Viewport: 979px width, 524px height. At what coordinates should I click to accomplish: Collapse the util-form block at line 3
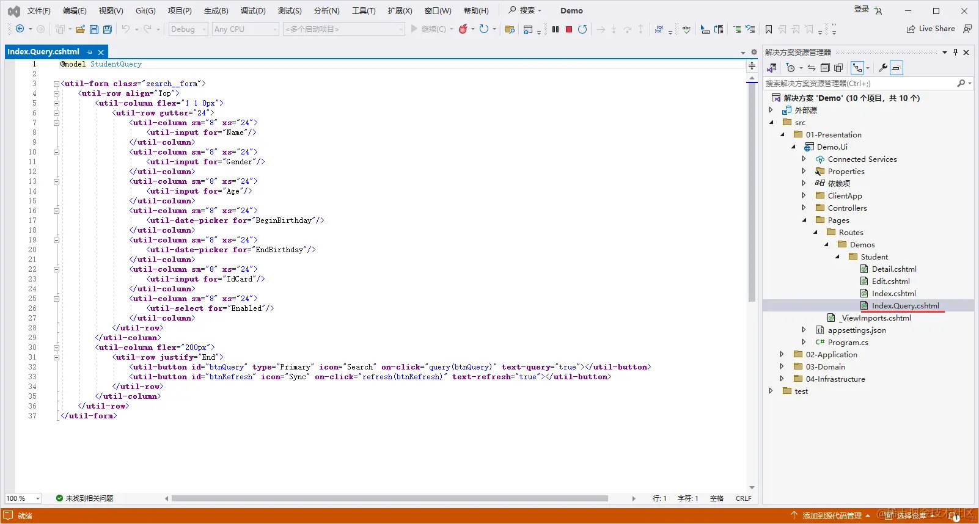click(56, 84)
